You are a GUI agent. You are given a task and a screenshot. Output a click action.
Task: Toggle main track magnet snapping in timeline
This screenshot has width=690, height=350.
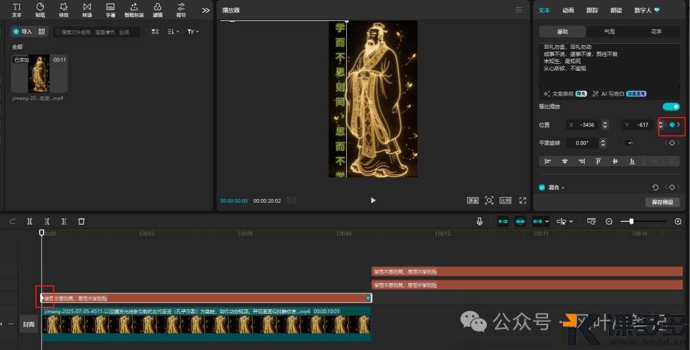[503, 221]
